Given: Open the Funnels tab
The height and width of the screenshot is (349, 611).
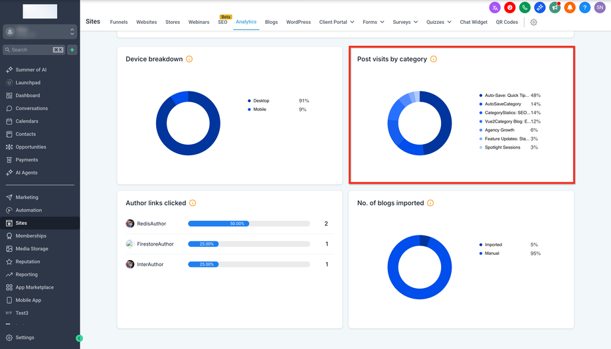Looking at the screenshot, I should point(119,22).
